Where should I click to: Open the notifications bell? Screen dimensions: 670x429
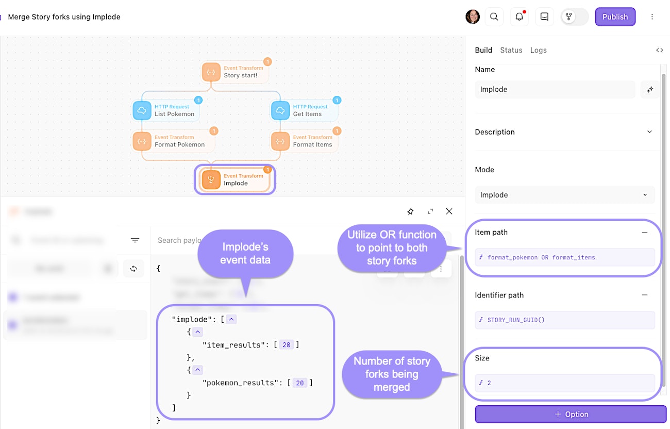click(x=520, y=16)
